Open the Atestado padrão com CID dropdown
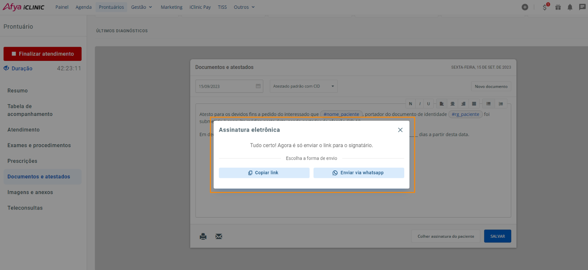 coord(304,86)
